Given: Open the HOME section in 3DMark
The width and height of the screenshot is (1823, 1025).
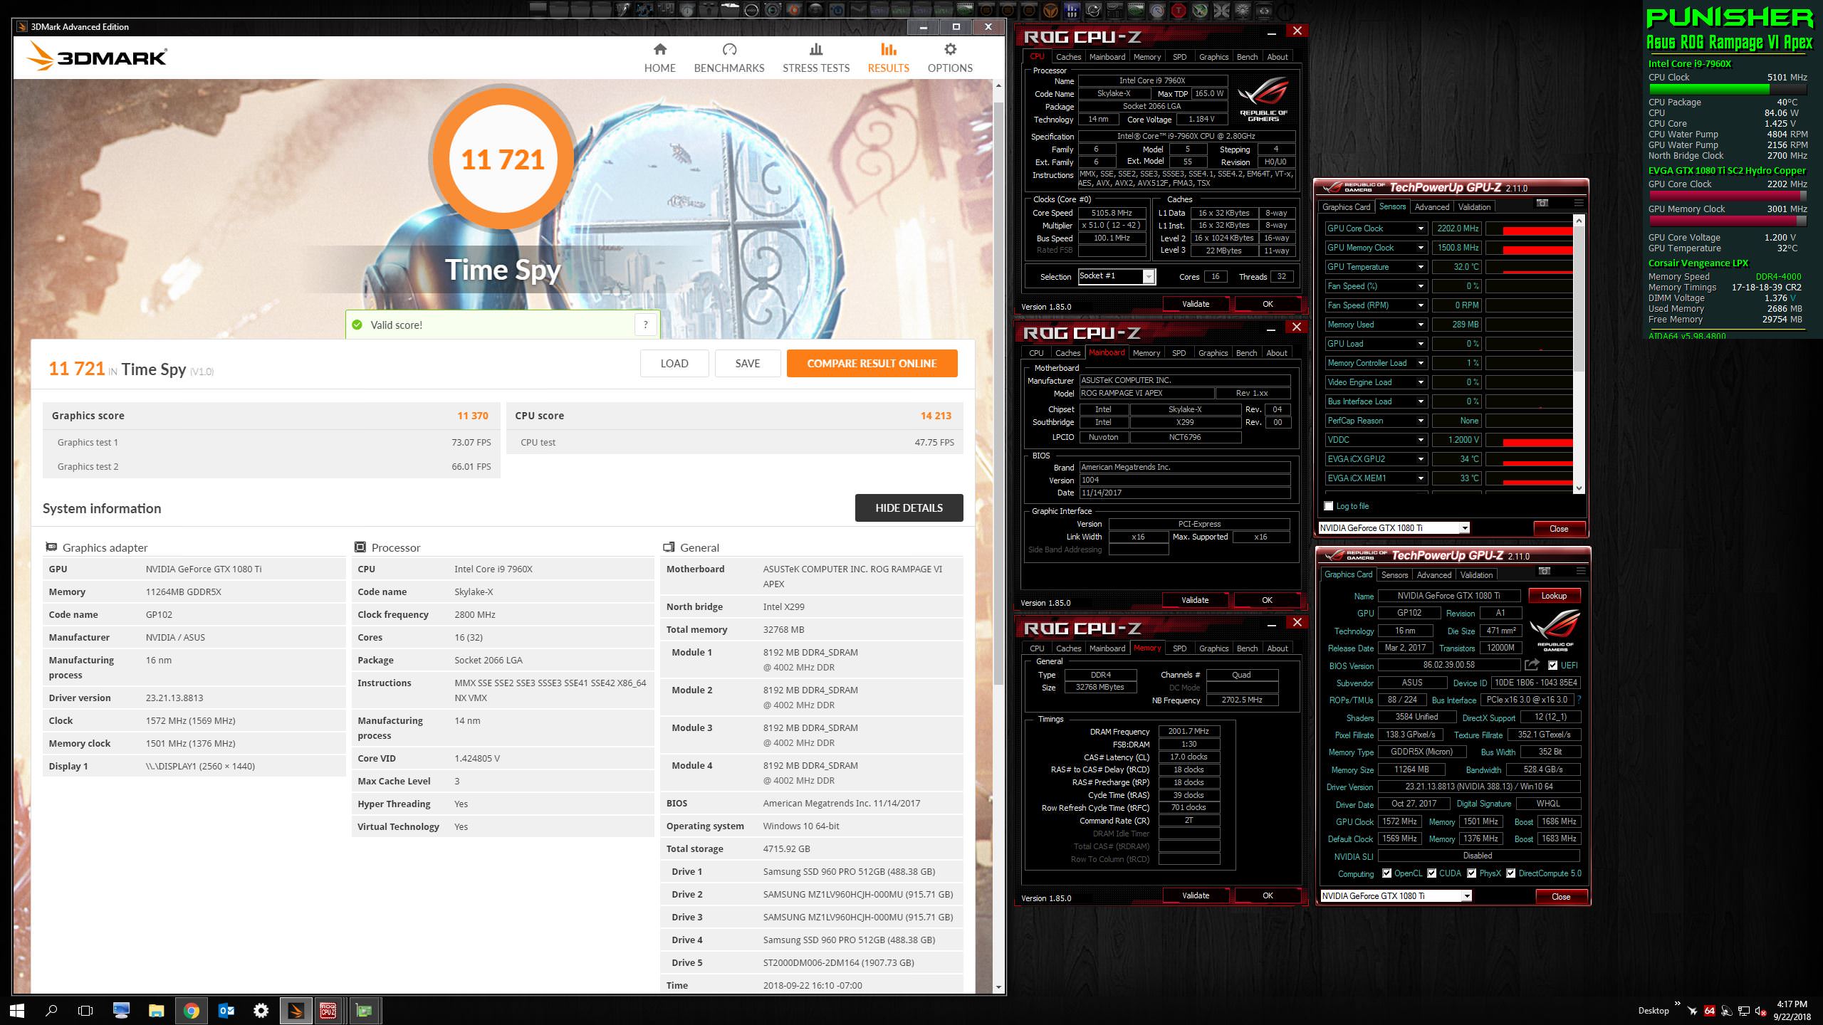Looking at the screenshot, I should pyautogui.click(x=659, y=58).
